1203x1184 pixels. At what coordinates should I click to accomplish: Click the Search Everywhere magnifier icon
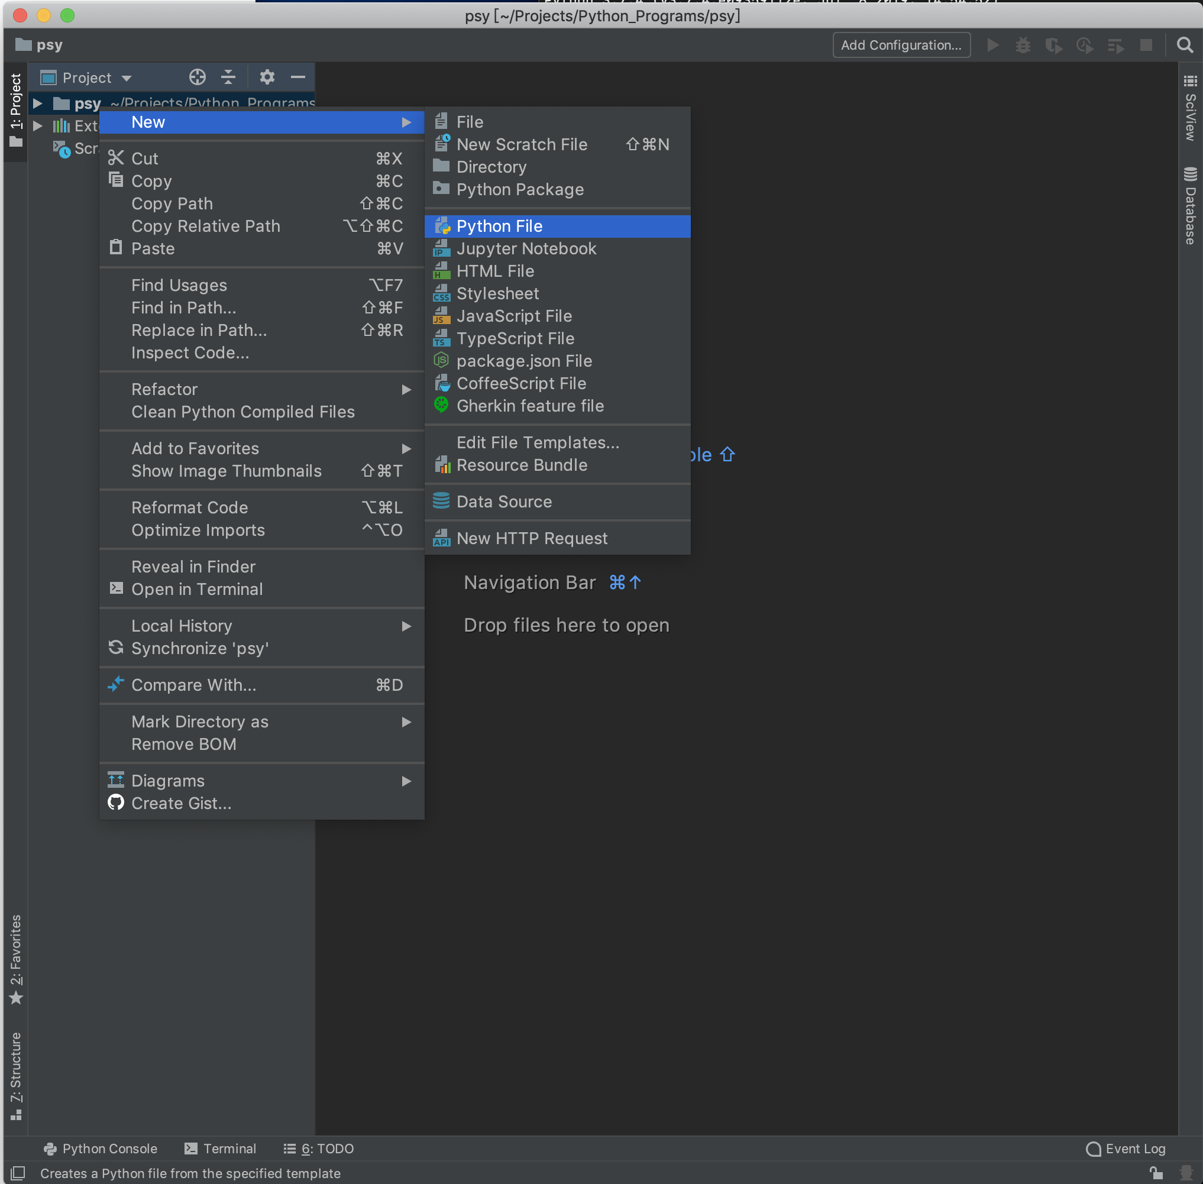coord(1184,46)
